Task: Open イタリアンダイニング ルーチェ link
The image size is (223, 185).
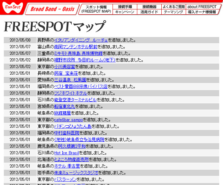Action: [x=81, y=40]
